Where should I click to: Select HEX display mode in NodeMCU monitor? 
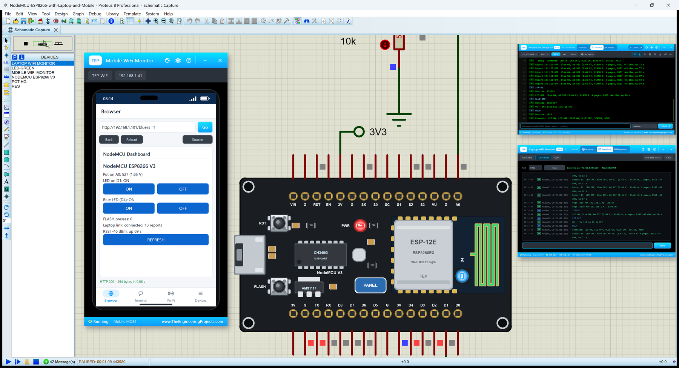pyautogui.click(x=565, y=54)
